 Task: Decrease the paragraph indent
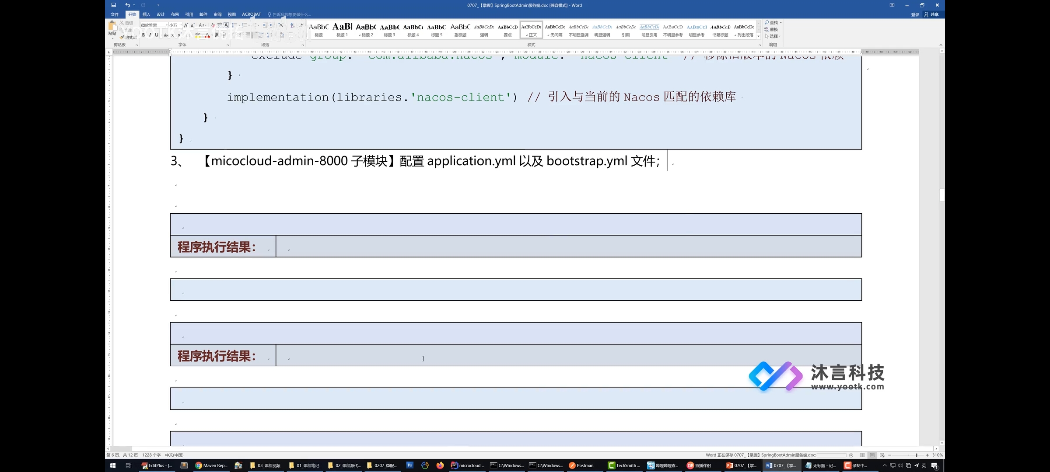pyautogui.click(x=265, y=25)
